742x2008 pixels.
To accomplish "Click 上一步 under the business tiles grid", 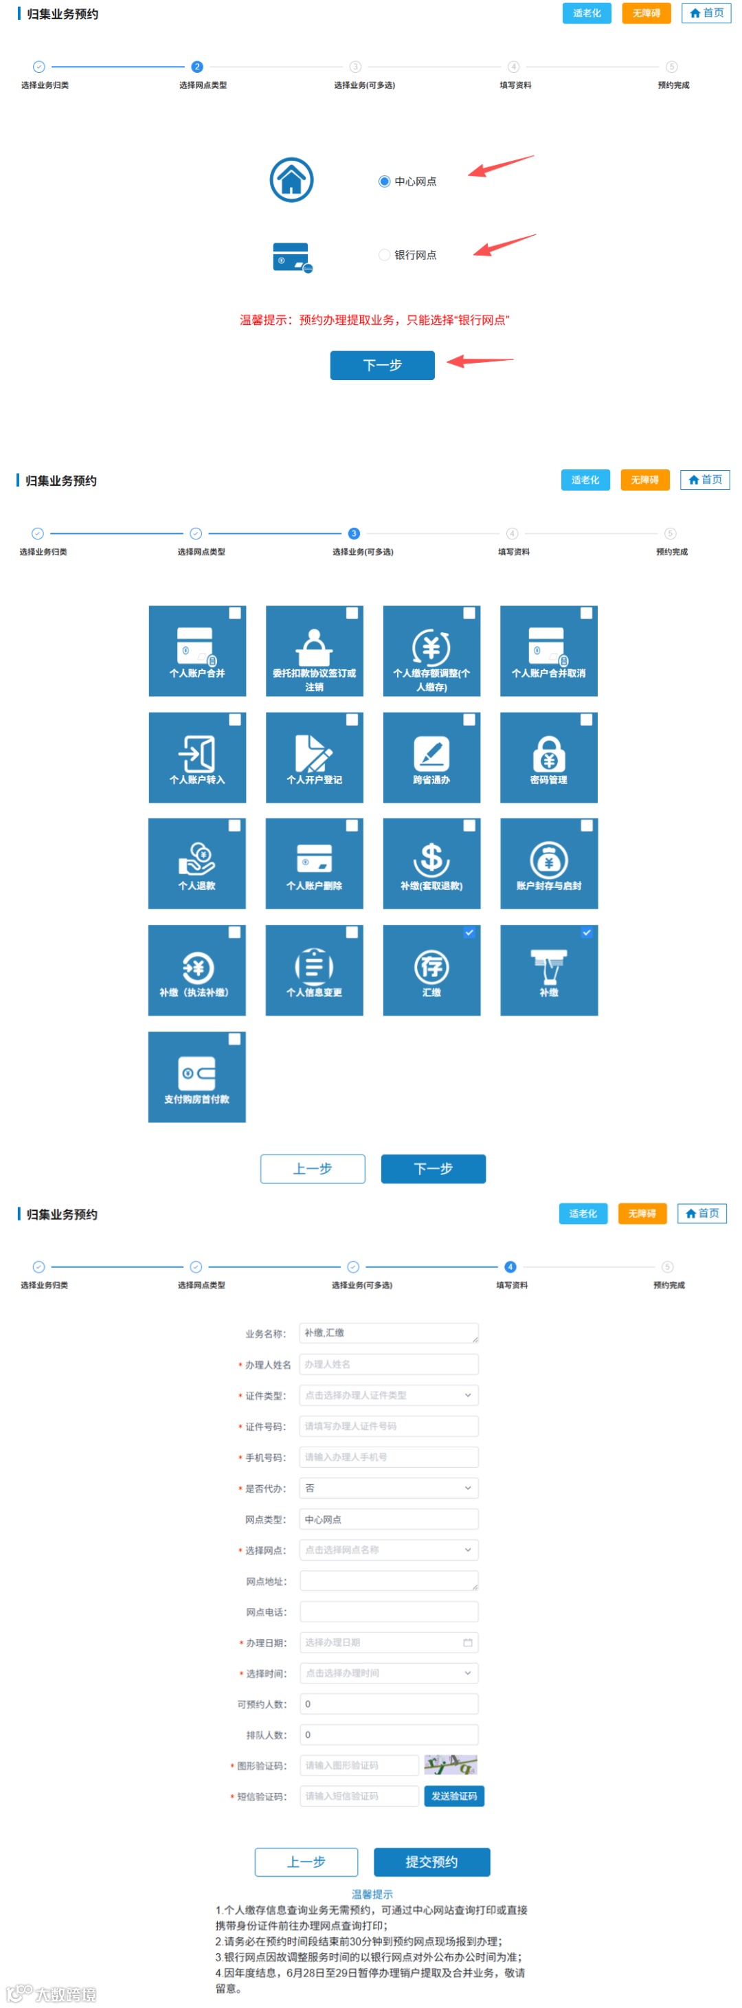I will coord(313,1168).
